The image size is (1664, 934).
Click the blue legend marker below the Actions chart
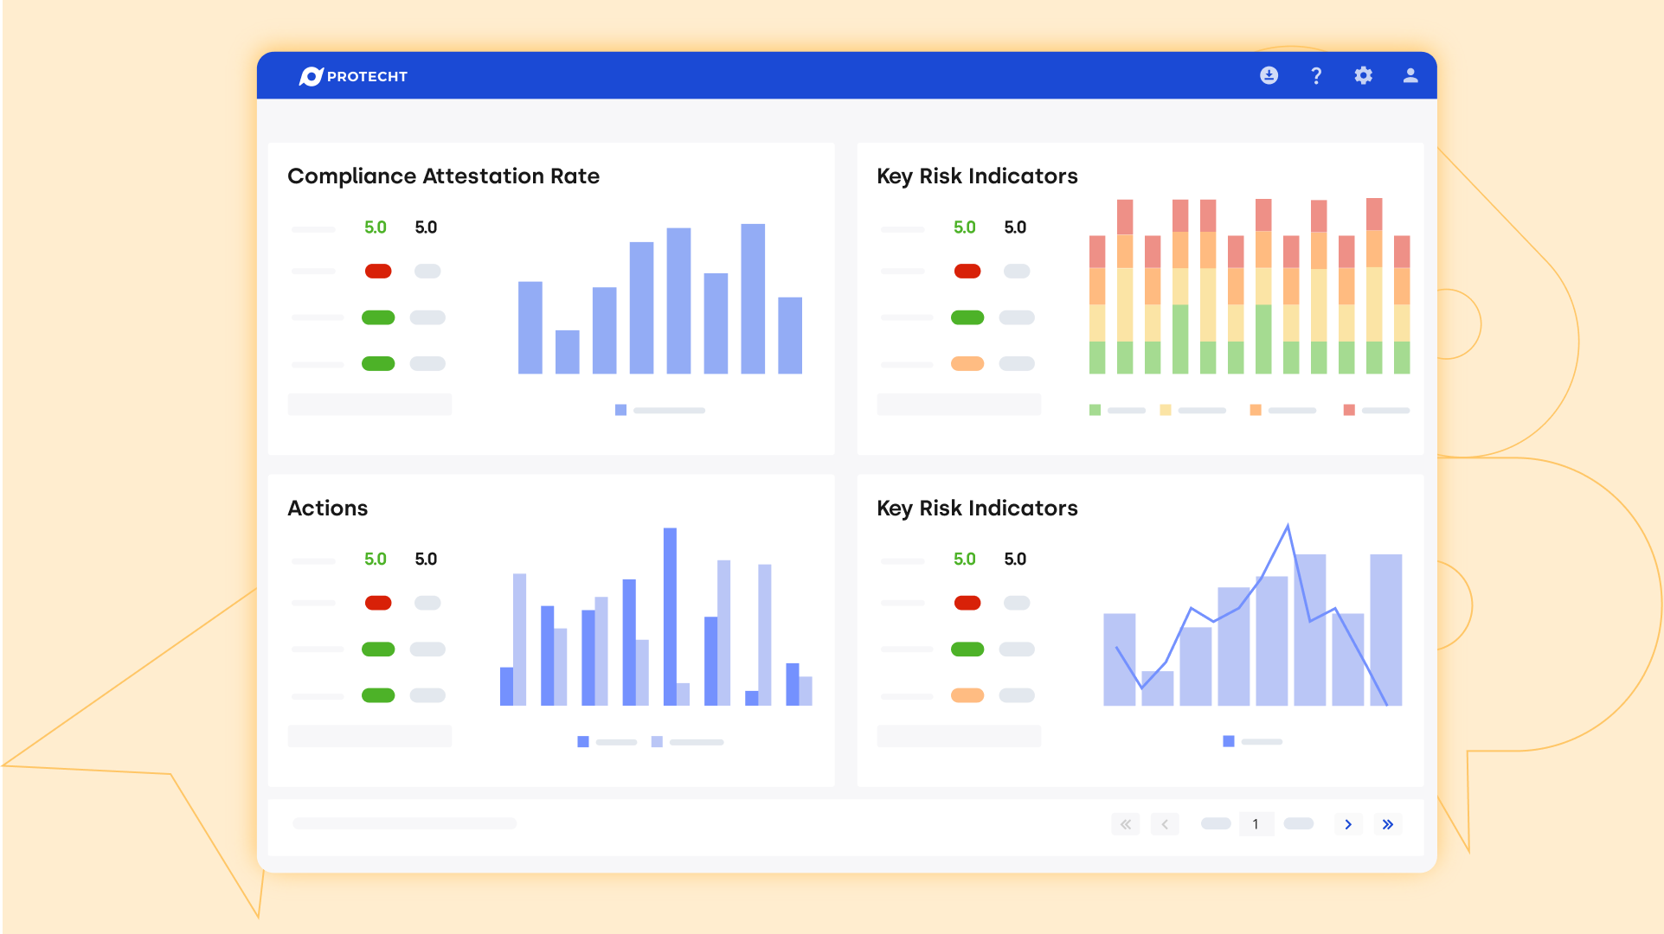click(x=582, y=741)
